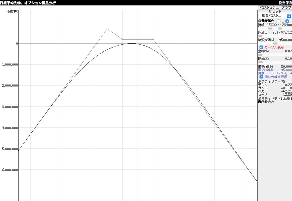
Task: Click the peak of the blue expiry curve
Action: [x=107, y=29]
